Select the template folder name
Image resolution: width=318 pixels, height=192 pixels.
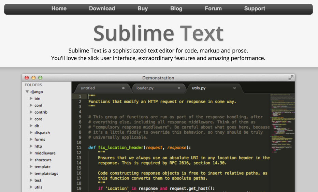click(x=42, y=167)
